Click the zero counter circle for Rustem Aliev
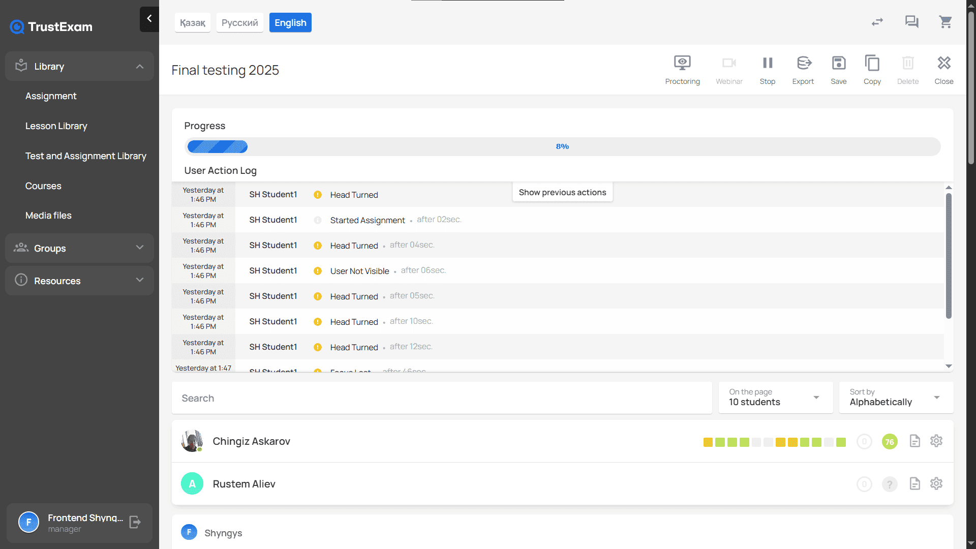Viewport: 976px width, 549px height. point(864,484)
